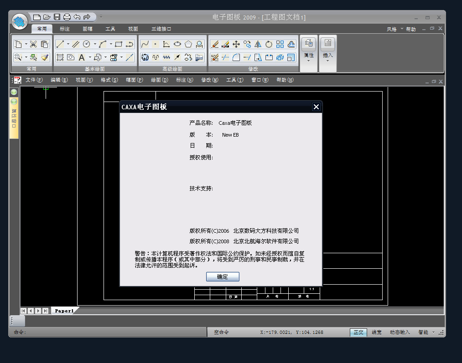Viewport: 462px width, 363px height.
Task: Open the 三维接口 ribbon tab
Action: pyautogui.click(x=161, y=29)
